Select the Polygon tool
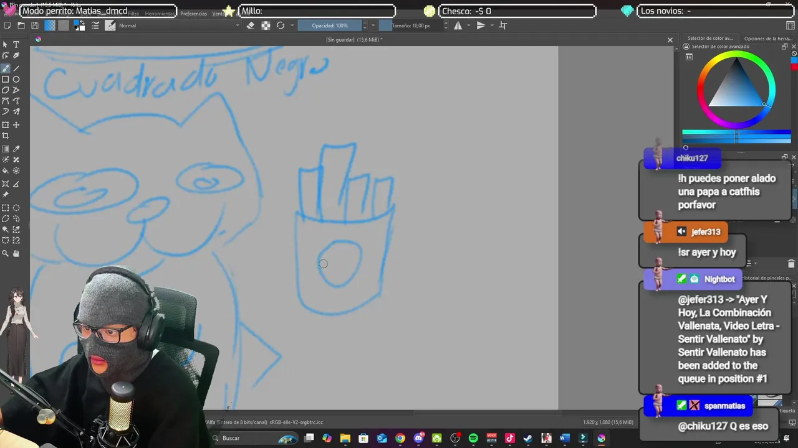The image size is (798, 448). (x=6, y=90)
